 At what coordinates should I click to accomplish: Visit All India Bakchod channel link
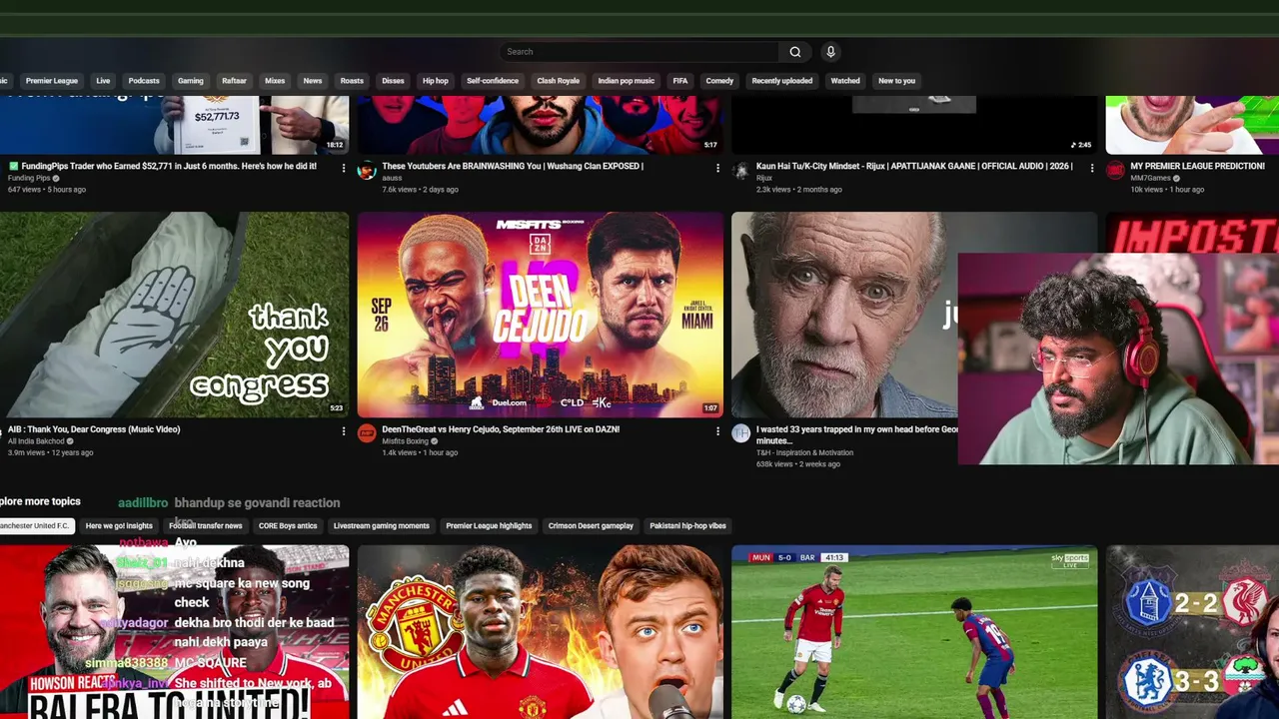click(36, 441)
